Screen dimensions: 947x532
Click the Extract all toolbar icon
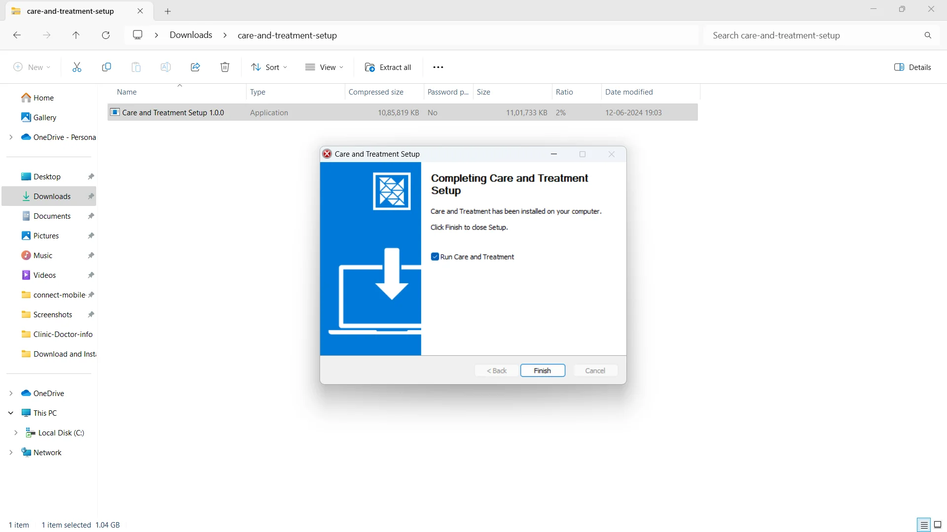coord(388,67)
